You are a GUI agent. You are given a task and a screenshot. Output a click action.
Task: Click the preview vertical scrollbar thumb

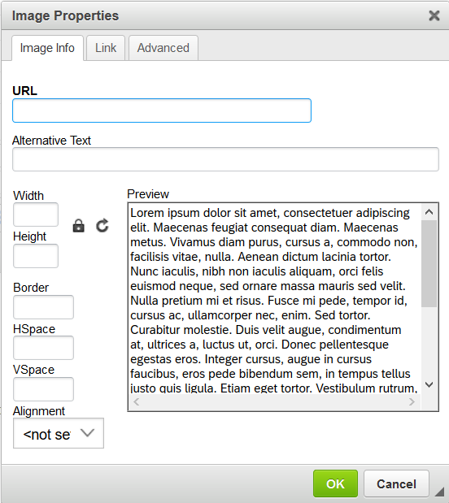click(429, 263)
